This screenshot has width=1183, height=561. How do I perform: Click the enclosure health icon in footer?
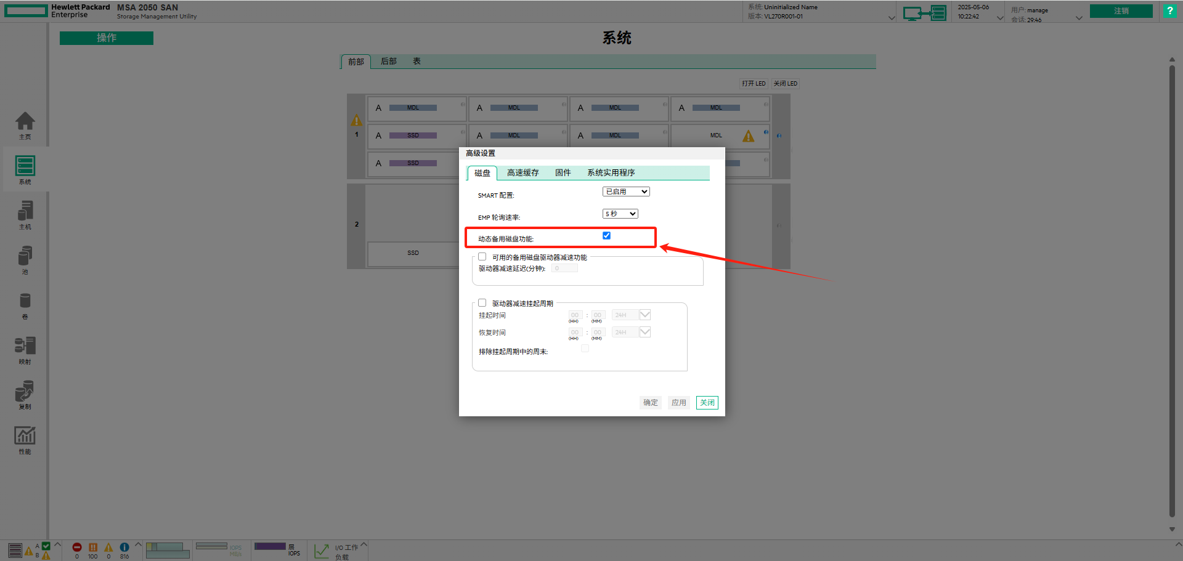pyautogui.click(x=15, y=550)
